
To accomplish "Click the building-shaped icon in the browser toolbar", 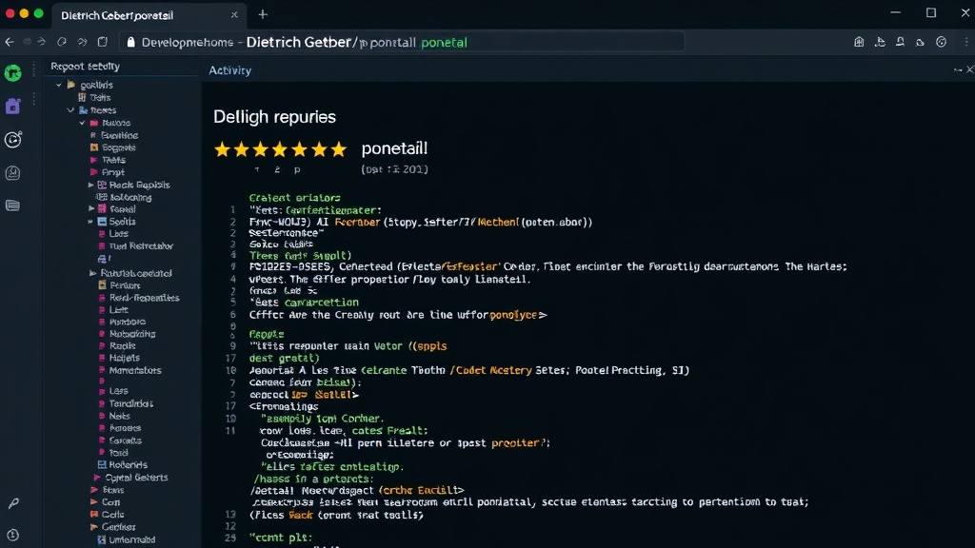I will [x=859, y=42].
